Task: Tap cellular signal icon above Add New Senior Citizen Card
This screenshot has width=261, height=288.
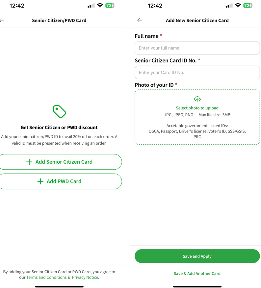Action: [x=229, y=6]
